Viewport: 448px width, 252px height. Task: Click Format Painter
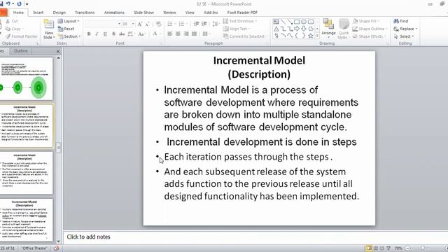pos(22,36)
